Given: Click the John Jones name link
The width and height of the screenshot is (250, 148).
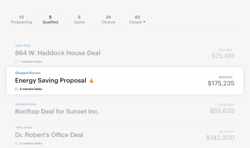Looking at the screenshot, I should coord(23,127).
